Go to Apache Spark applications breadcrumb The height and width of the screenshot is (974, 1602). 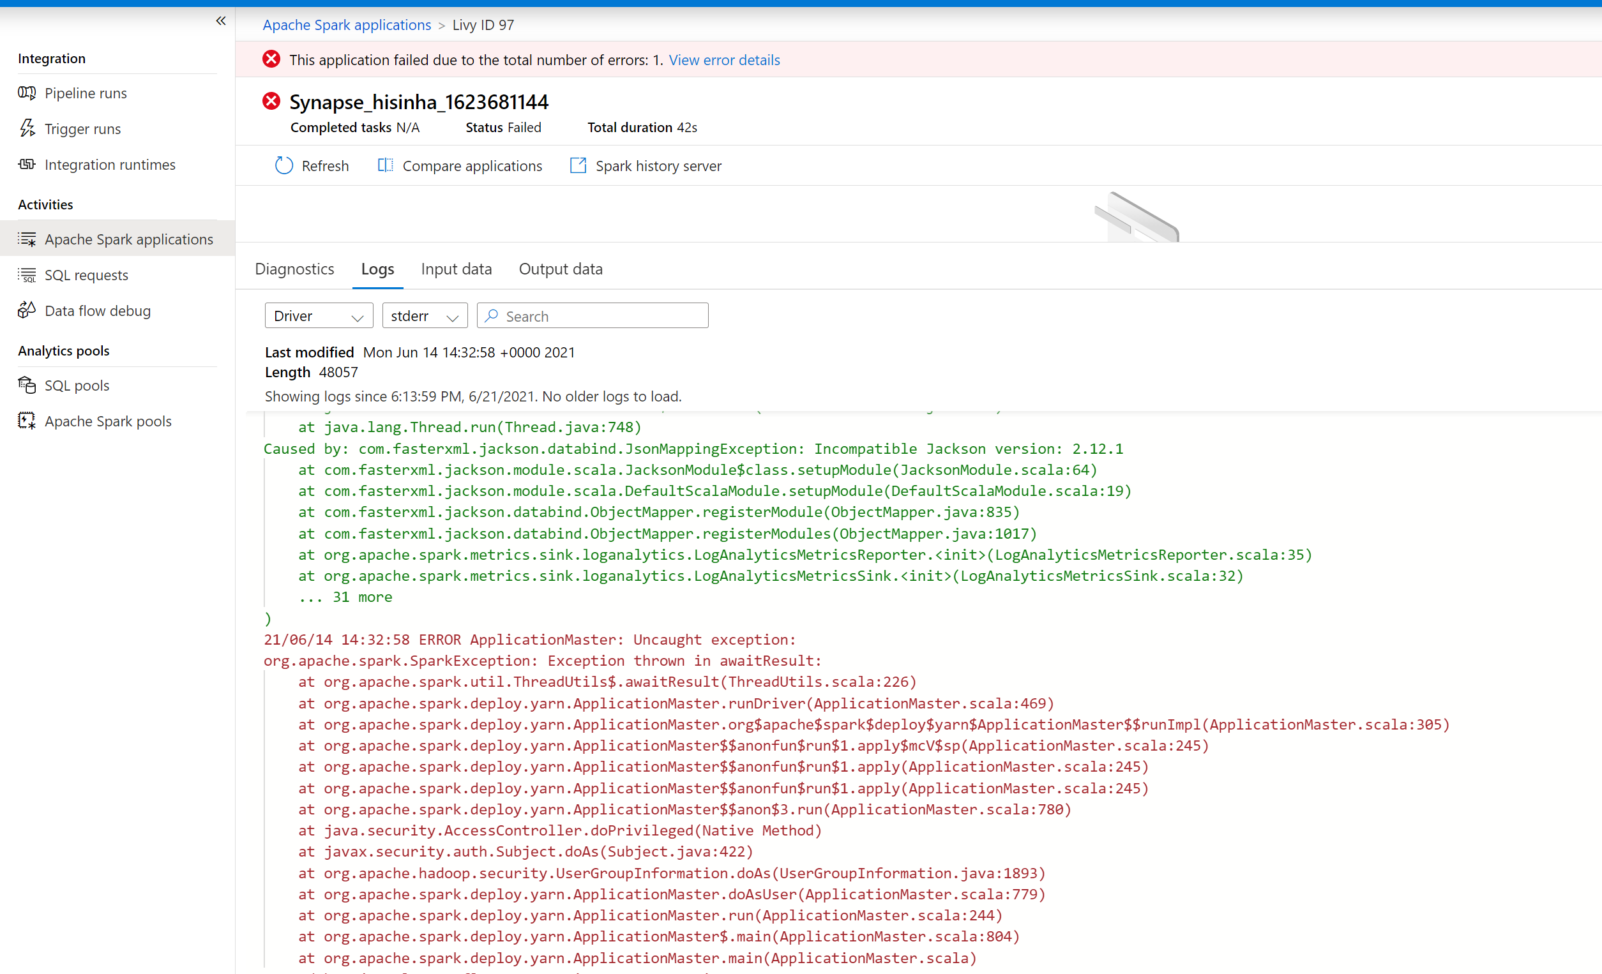(347, 25)
